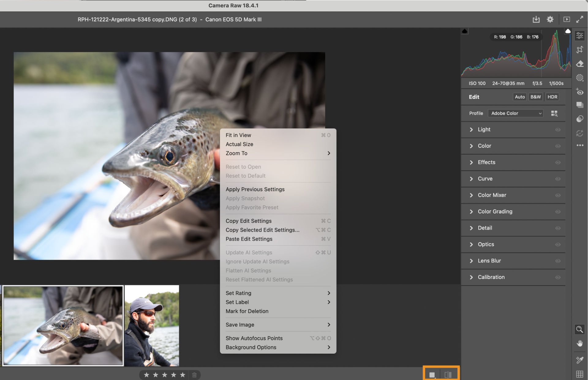Open the Background Options submenu
This screenshot has height=380, width=588.
tap(278, 347)
